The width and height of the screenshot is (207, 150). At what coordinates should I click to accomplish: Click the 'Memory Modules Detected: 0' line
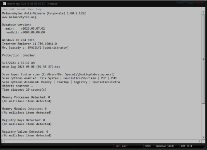pyautogui.click(x=24, y=109)
